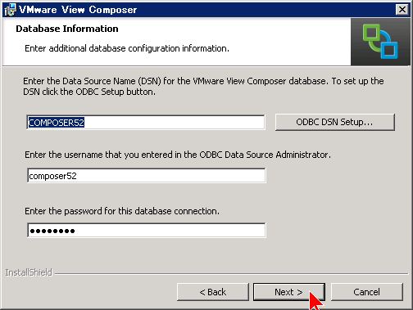Click the additional database configuration subtitle
This screenshot has width=413, height=310.
(x=127, y=48)
